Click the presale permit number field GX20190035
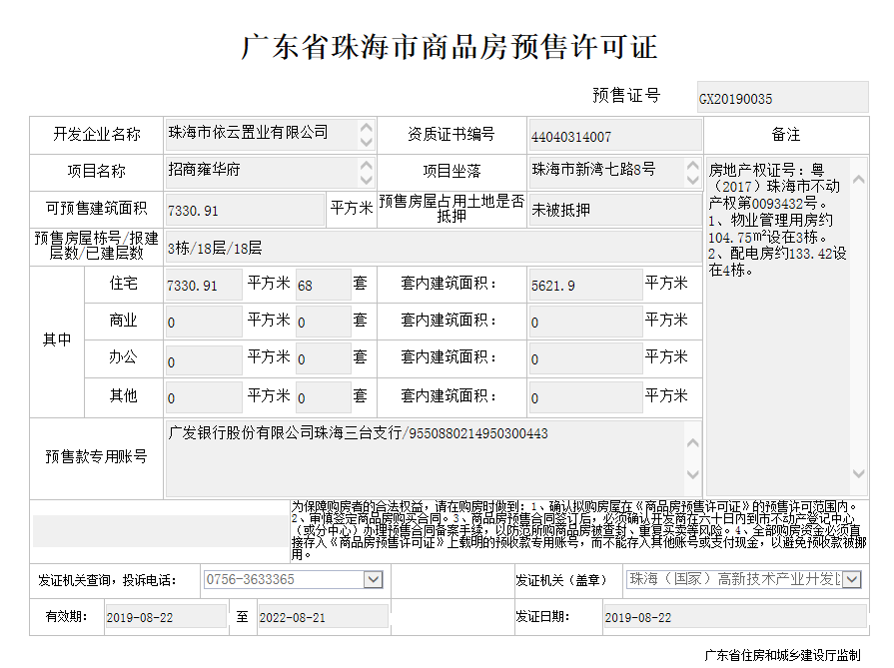The width and height of the screenshot is (894, 668). 781,99
